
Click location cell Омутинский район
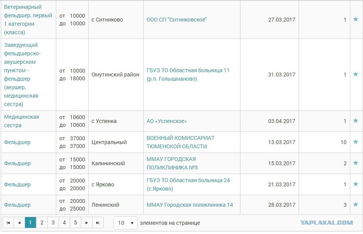[x=115, y=75]
